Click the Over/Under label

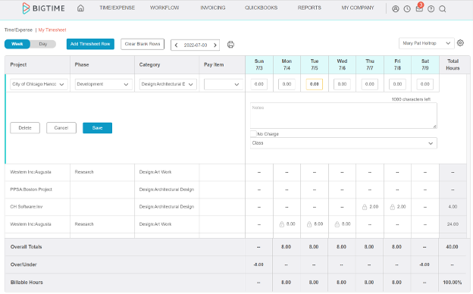pos(23,264)
